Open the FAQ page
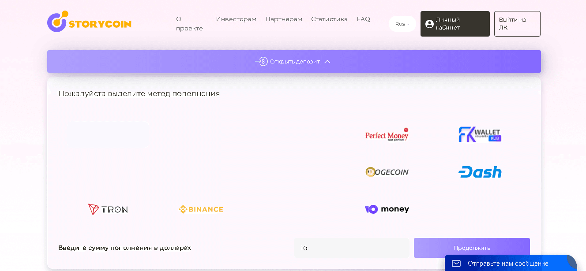 pos(363,19)
